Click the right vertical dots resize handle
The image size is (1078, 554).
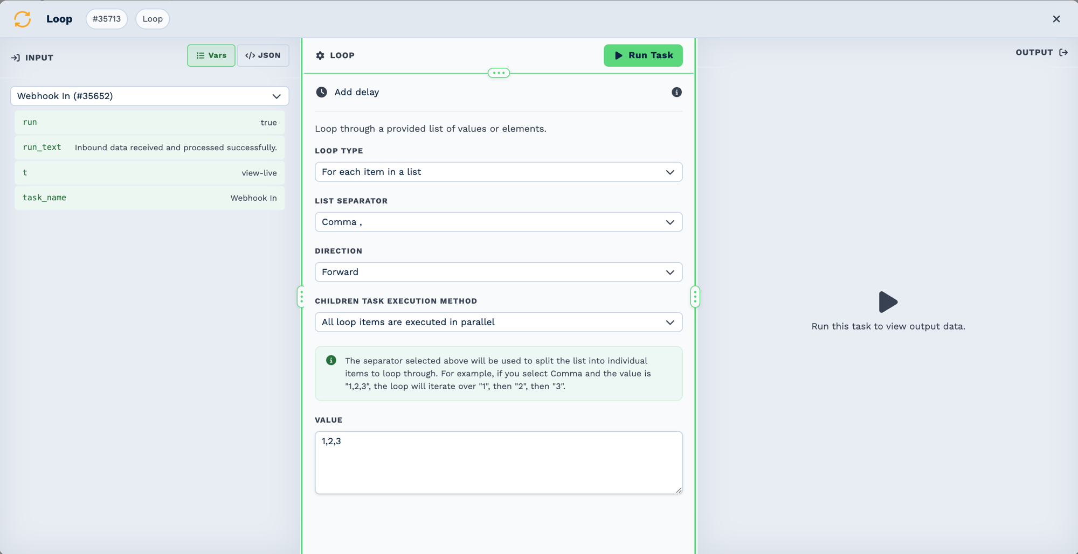[695, 297]
